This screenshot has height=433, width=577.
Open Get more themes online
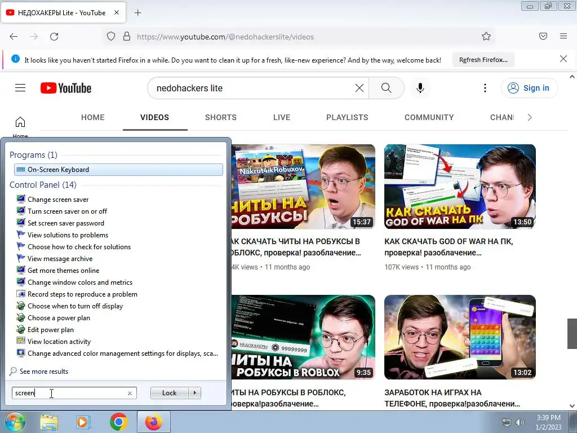point(63,270)
